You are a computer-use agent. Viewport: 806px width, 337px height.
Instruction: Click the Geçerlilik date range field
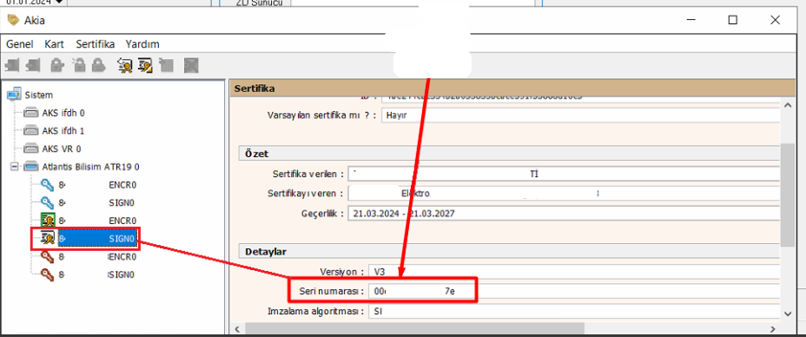565,213
